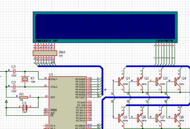Click the Q1 reference label
This screenshot has width=190, height=129.
(128, 78)
